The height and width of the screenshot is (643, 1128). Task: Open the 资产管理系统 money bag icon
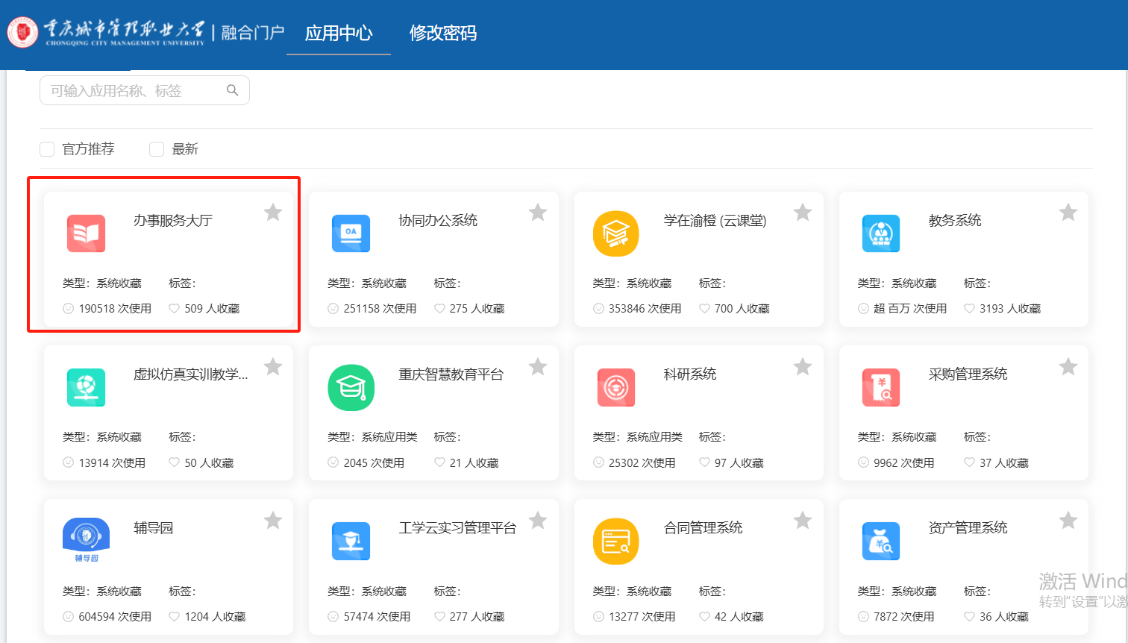click(881, 542)
